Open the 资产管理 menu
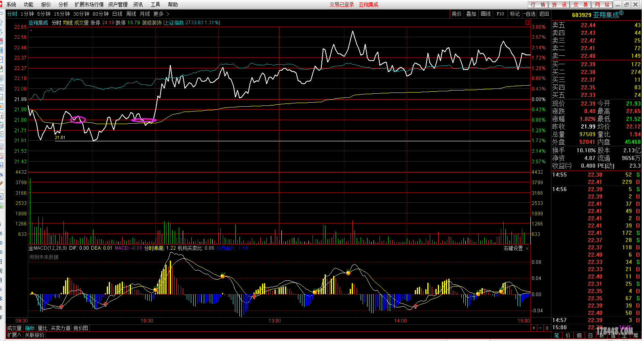The image size is (642, 341). click(118, 4)
